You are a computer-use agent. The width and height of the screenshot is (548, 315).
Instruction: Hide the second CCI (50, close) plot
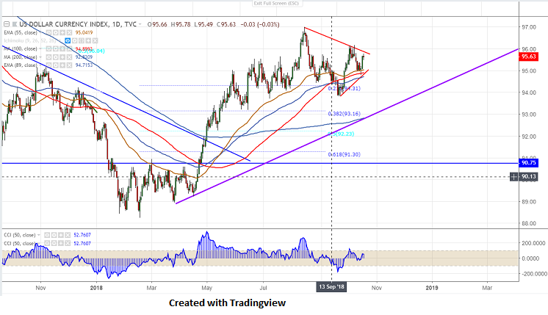[47, 243]
